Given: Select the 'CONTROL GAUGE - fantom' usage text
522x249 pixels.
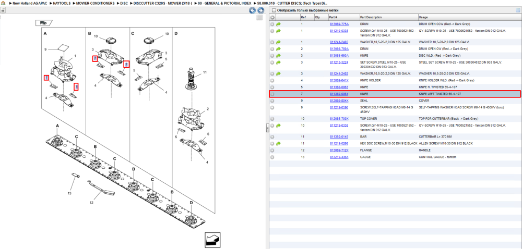Looking at the screenshot, I should pyautogui.click(x=437, y=157).
